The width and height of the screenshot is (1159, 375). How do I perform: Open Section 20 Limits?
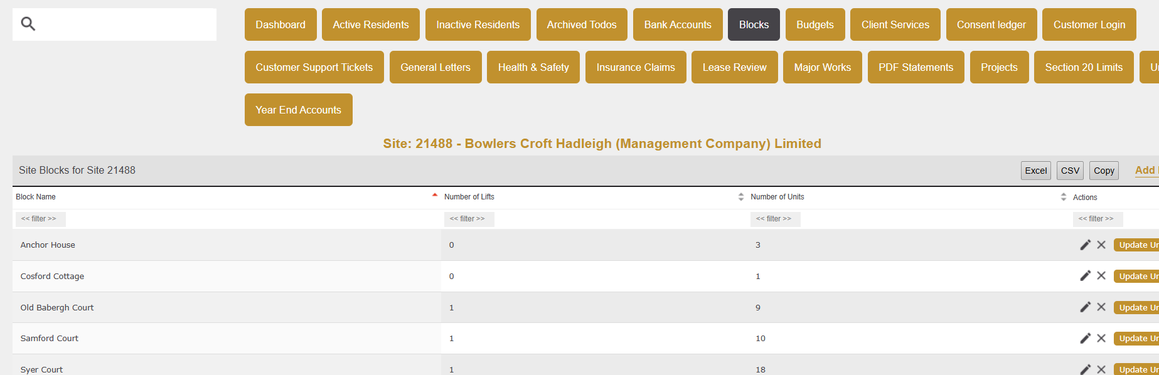point(1084,67)
